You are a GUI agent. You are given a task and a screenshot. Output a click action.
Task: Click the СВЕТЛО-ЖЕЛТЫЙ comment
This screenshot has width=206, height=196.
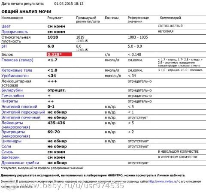tap(170, 26)
